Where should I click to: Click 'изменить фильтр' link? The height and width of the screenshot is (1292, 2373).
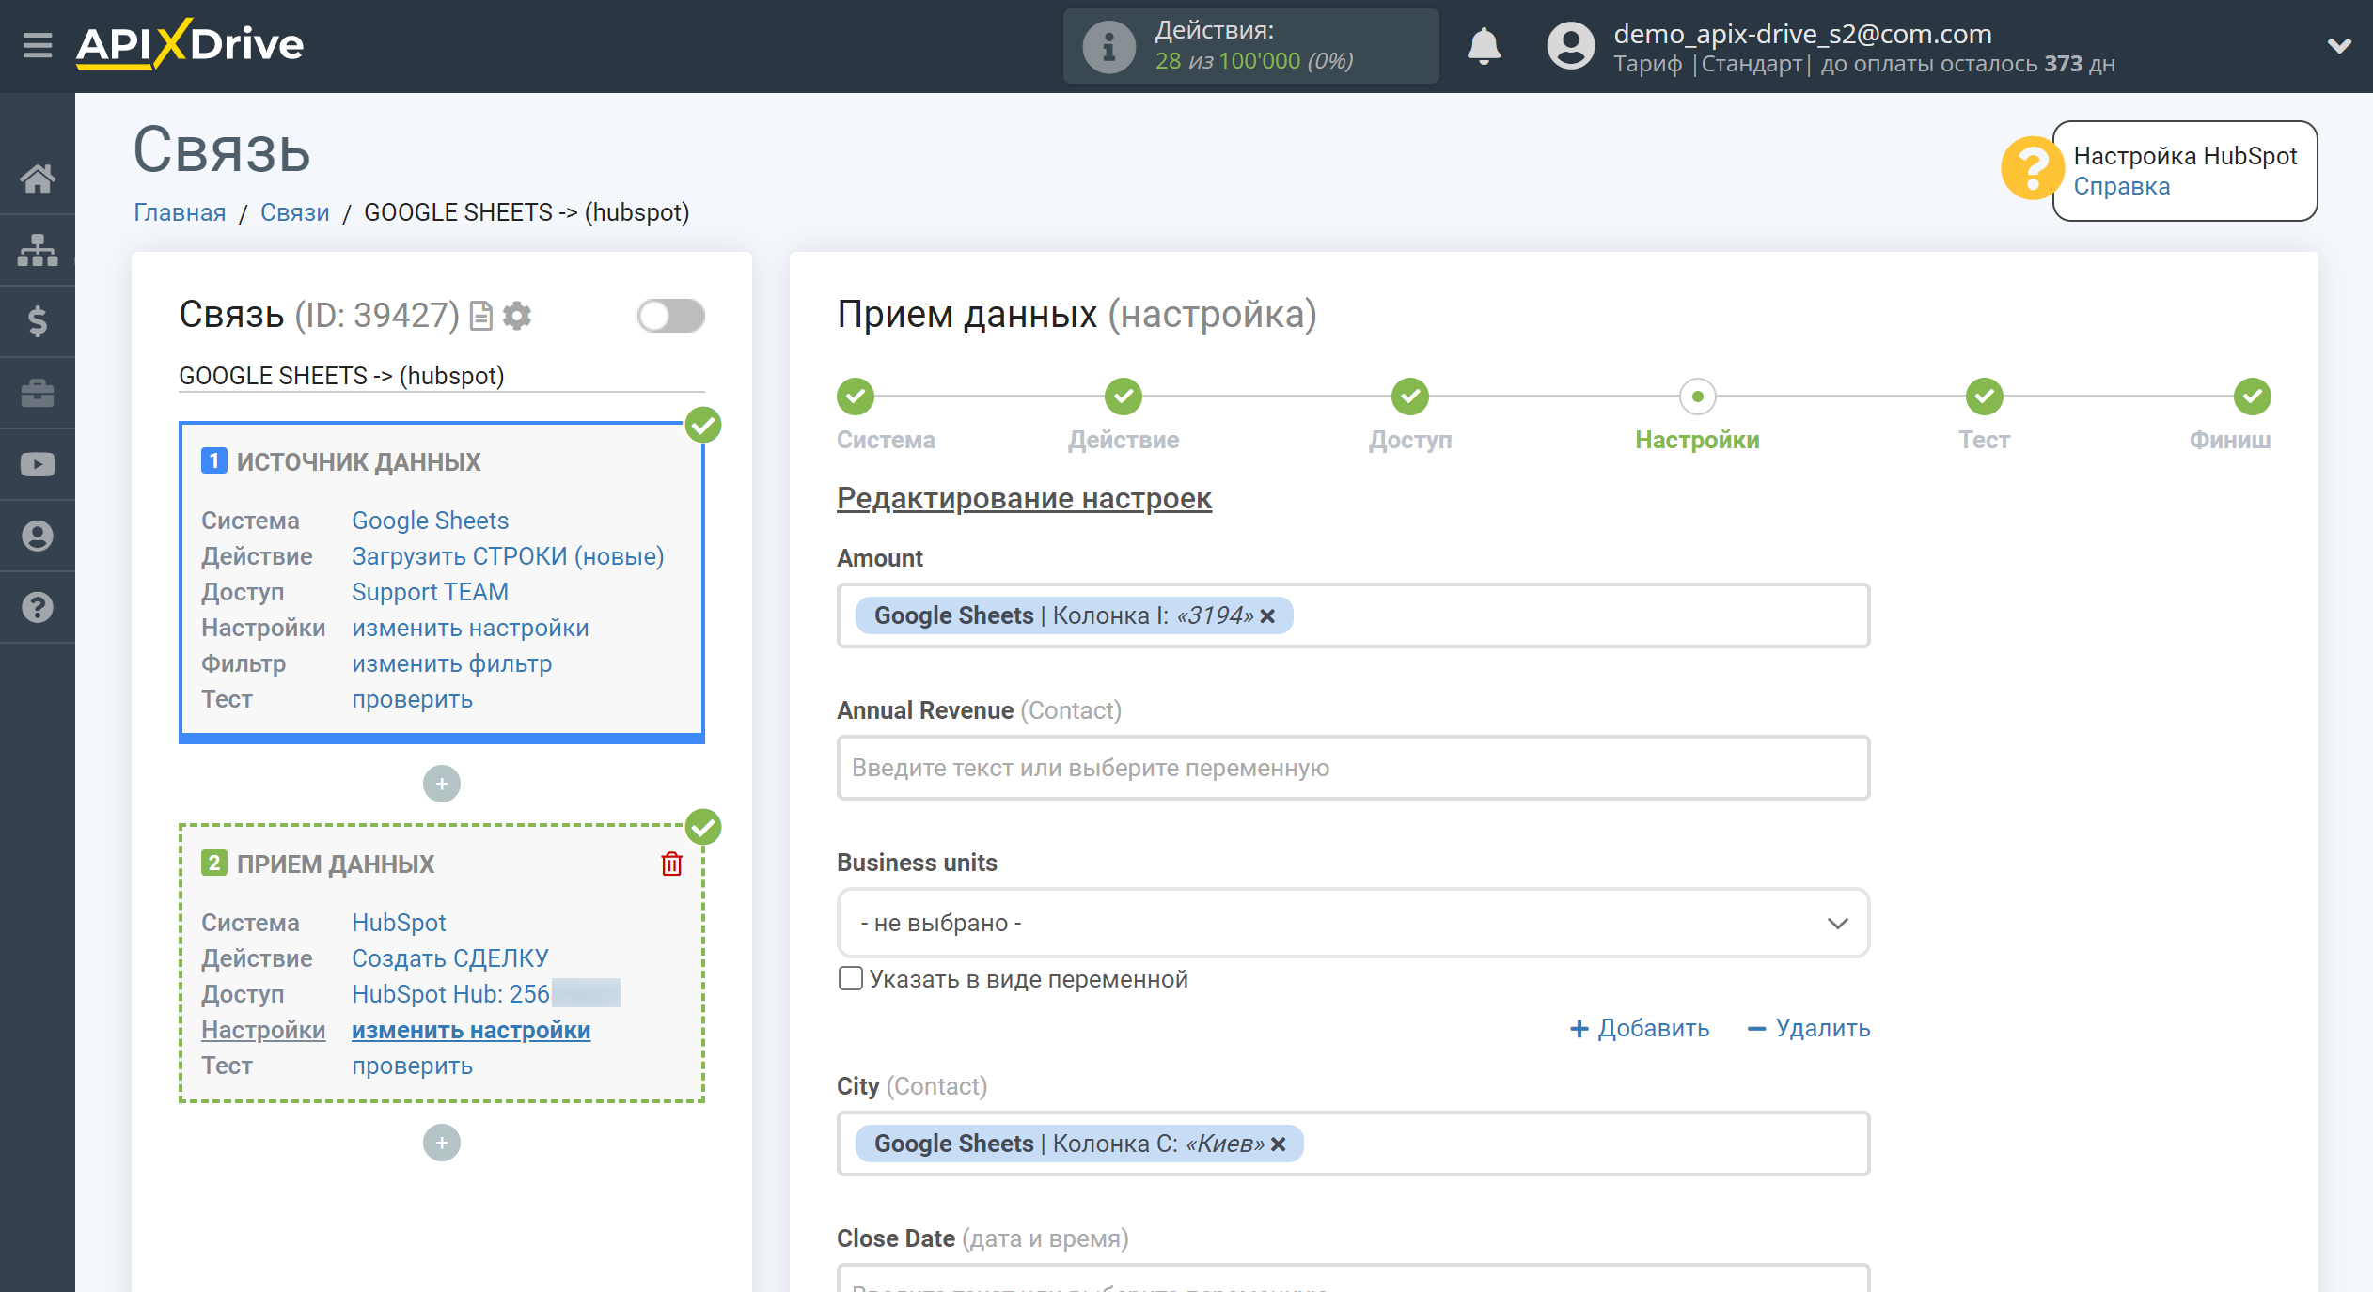451,663
